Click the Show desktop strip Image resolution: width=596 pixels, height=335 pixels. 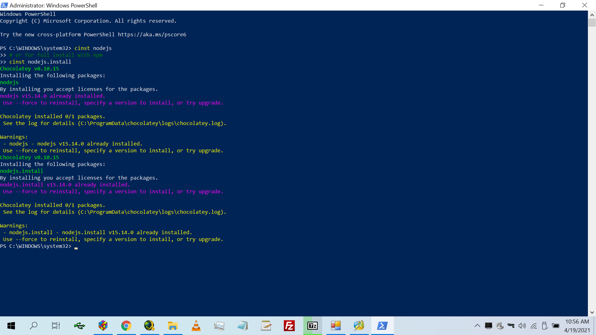[x=595, y=326]
